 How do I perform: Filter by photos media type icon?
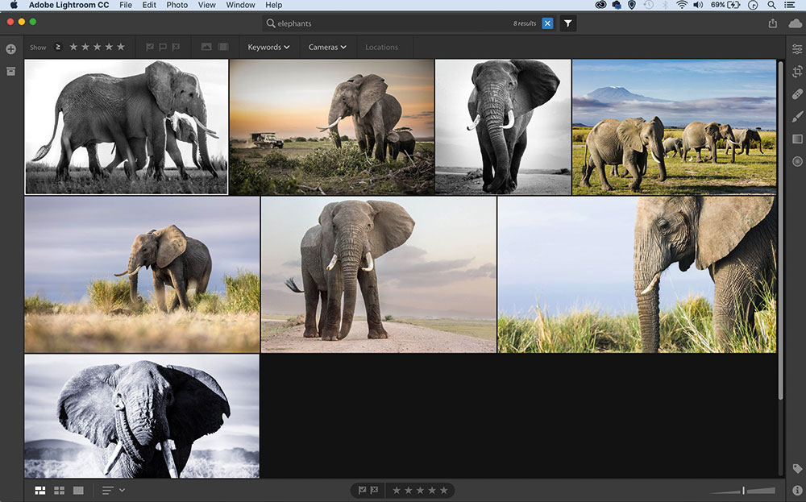(x=206, y=47)
